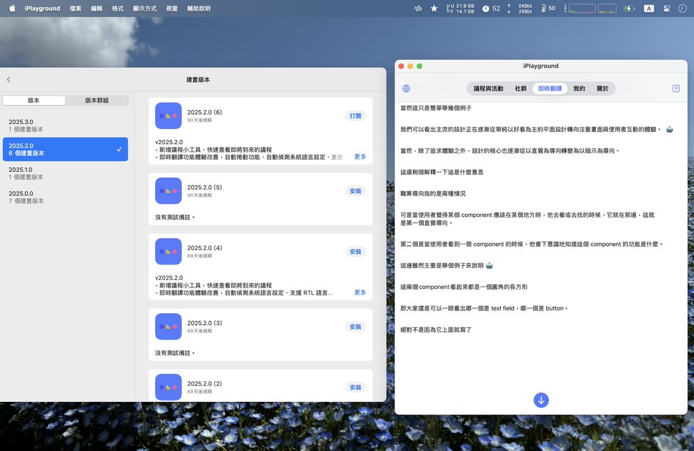Open the CPU graph status item
Viewport: 694px width, 451px height.
coord(590,9)
